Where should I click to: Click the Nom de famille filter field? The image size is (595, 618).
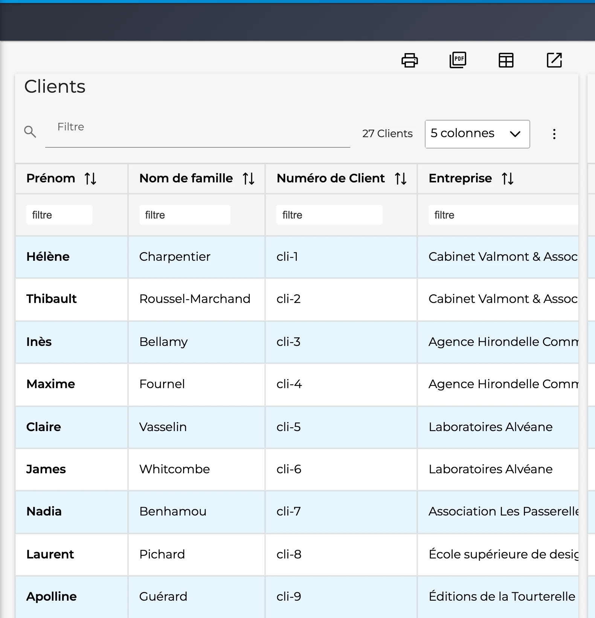[x=185, y=215]
